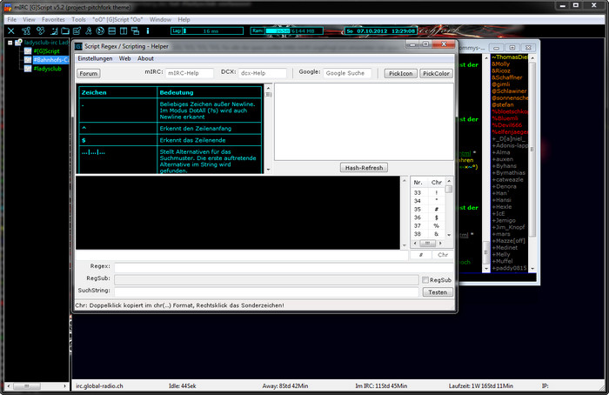Screen dimensions: 609x395
Task: Select row 36 with the $ character
Action: click(428, 218)
